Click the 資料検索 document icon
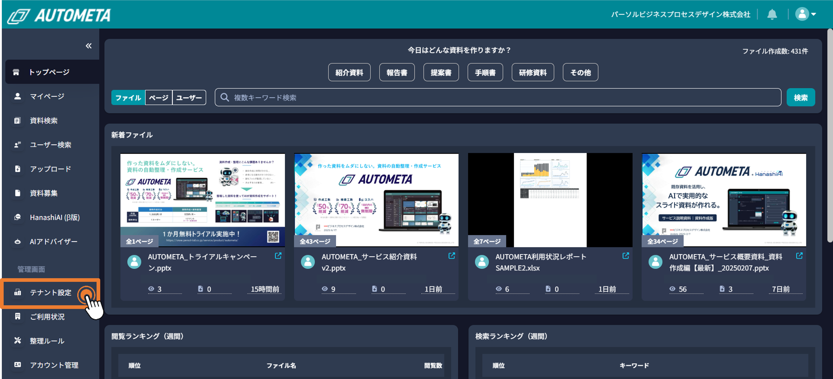833x379 pixels. click(17, 120)
